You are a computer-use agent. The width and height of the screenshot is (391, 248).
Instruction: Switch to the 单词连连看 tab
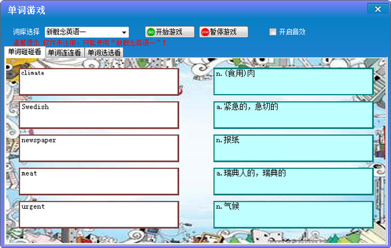[x=65, y=53]
